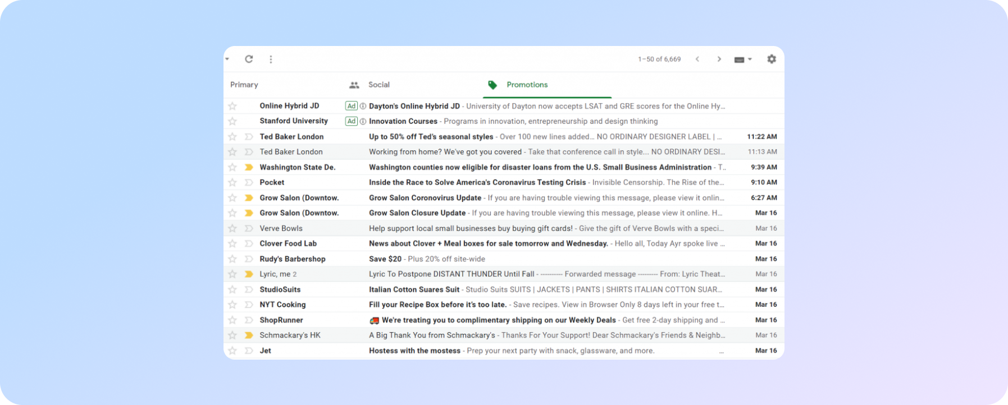Toggle importance marker on Jet email

(249, 351)
